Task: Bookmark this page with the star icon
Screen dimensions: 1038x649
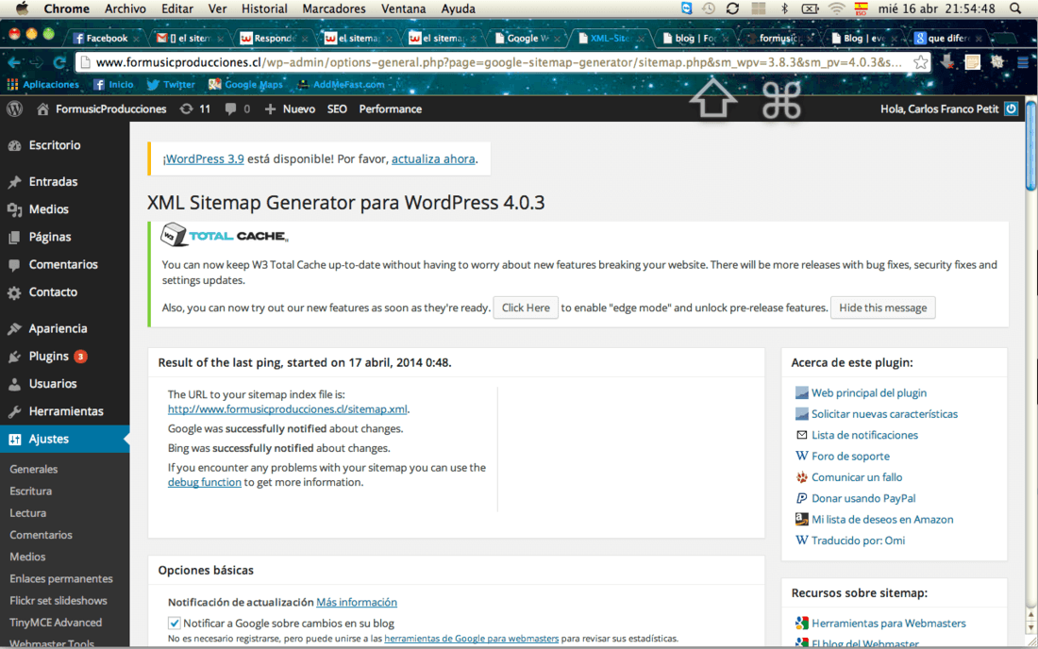Action: point(920,63)
